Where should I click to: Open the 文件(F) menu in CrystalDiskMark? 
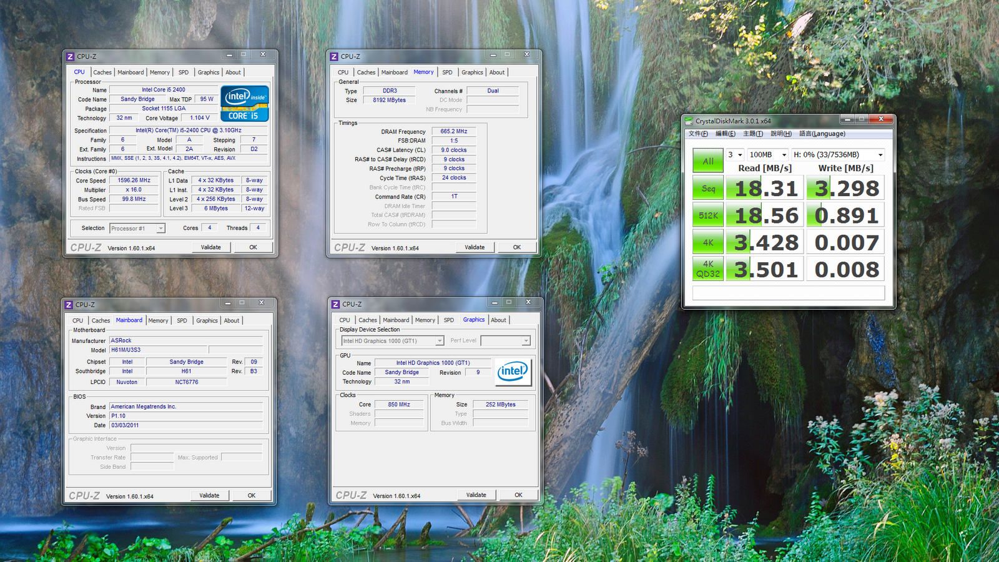click(x=698, y=134)
